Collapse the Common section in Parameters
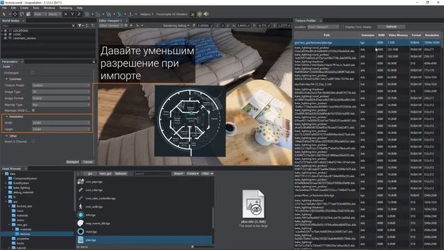This screenshot has height=250, width=444. (7, 79)
